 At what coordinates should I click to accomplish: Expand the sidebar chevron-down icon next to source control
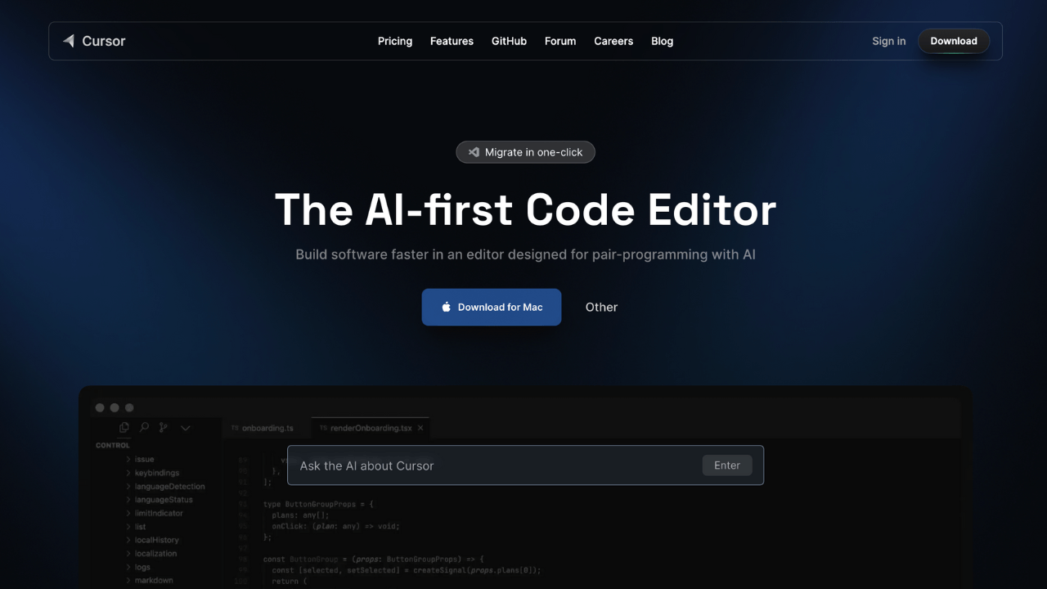tap(186, 428)
